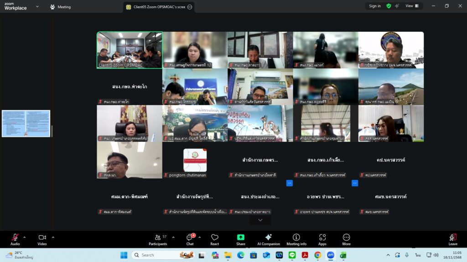Switch to the Meeting tab
467x262 pixels.
60,7
